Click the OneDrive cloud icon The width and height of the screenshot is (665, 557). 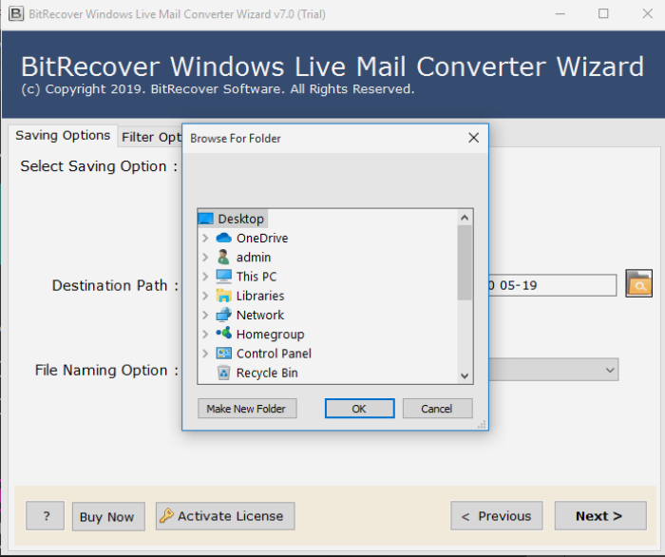(223, 238)
